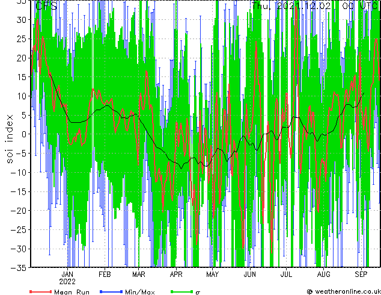The width and height of the screenshot is (381, 295).
Task: Click the -10 y-axis value
Action: (x=19, y=173)
